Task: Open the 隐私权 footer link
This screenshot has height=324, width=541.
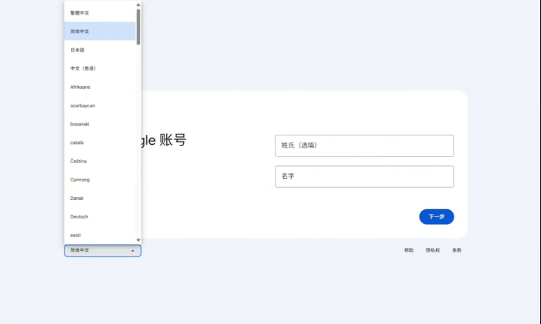Action: coord(433,251)
